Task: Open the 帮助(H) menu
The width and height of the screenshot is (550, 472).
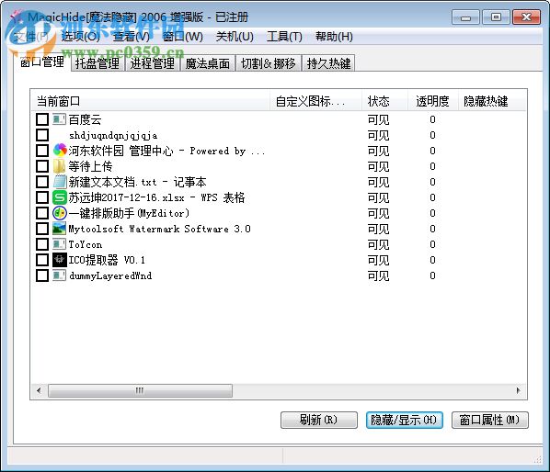Action: coord(334,36)
